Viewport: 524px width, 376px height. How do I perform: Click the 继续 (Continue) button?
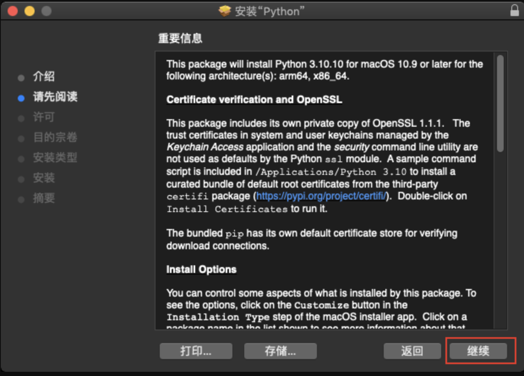(478, 351)
